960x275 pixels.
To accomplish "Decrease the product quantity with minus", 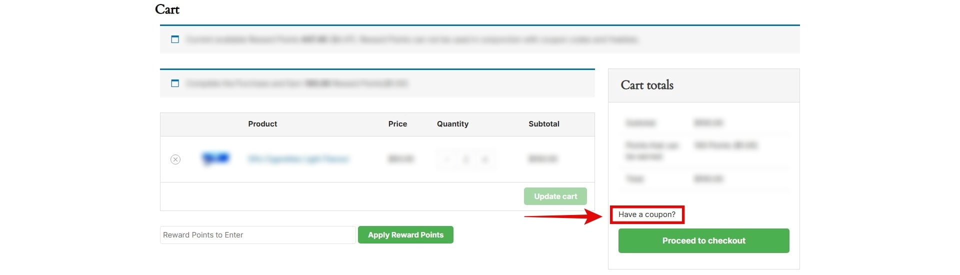I will tap(446, 159).
